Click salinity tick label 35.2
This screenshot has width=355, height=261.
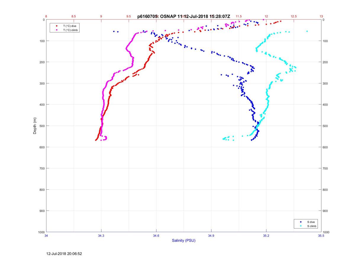(266, 236)
